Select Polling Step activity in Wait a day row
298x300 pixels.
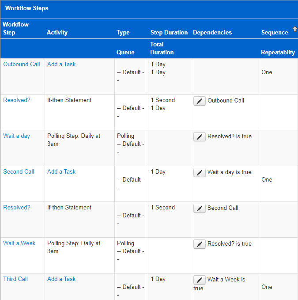[74, 140]
